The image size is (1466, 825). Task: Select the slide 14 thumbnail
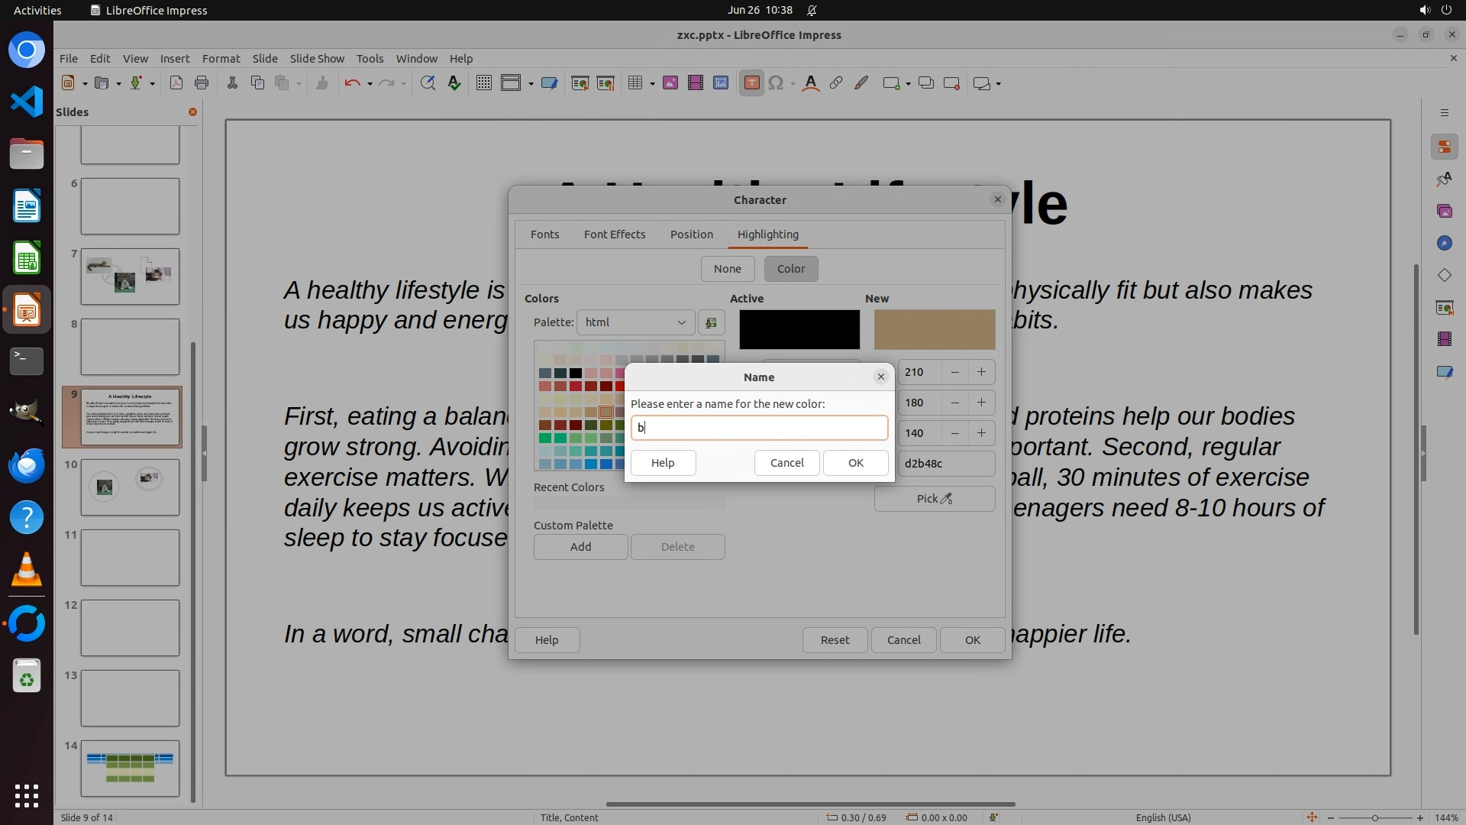(x=130, y=768)
